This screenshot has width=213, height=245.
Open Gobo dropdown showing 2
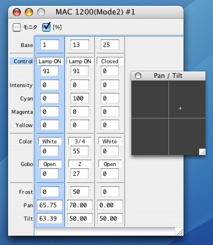[80, 164]
